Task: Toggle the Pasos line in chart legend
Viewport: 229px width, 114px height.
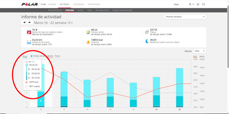Action: click(57, 56)
